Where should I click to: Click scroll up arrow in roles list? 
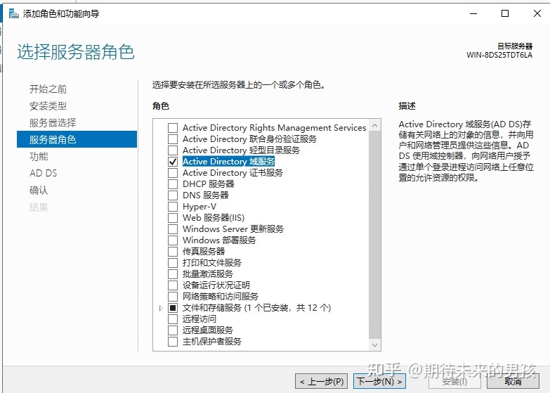375,125
